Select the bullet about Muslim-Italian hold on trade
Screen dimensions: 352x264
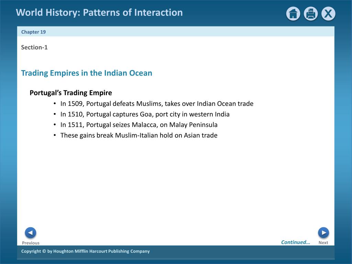pyautogui.click(x=139, y=135)
